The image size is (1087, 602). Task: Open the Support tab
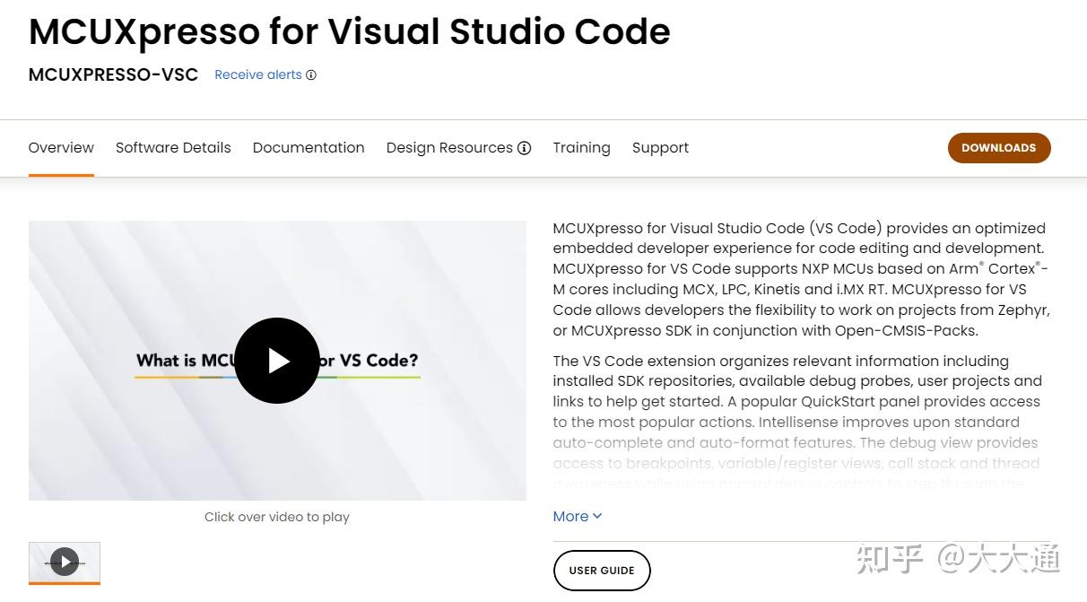tap(660, 148)
